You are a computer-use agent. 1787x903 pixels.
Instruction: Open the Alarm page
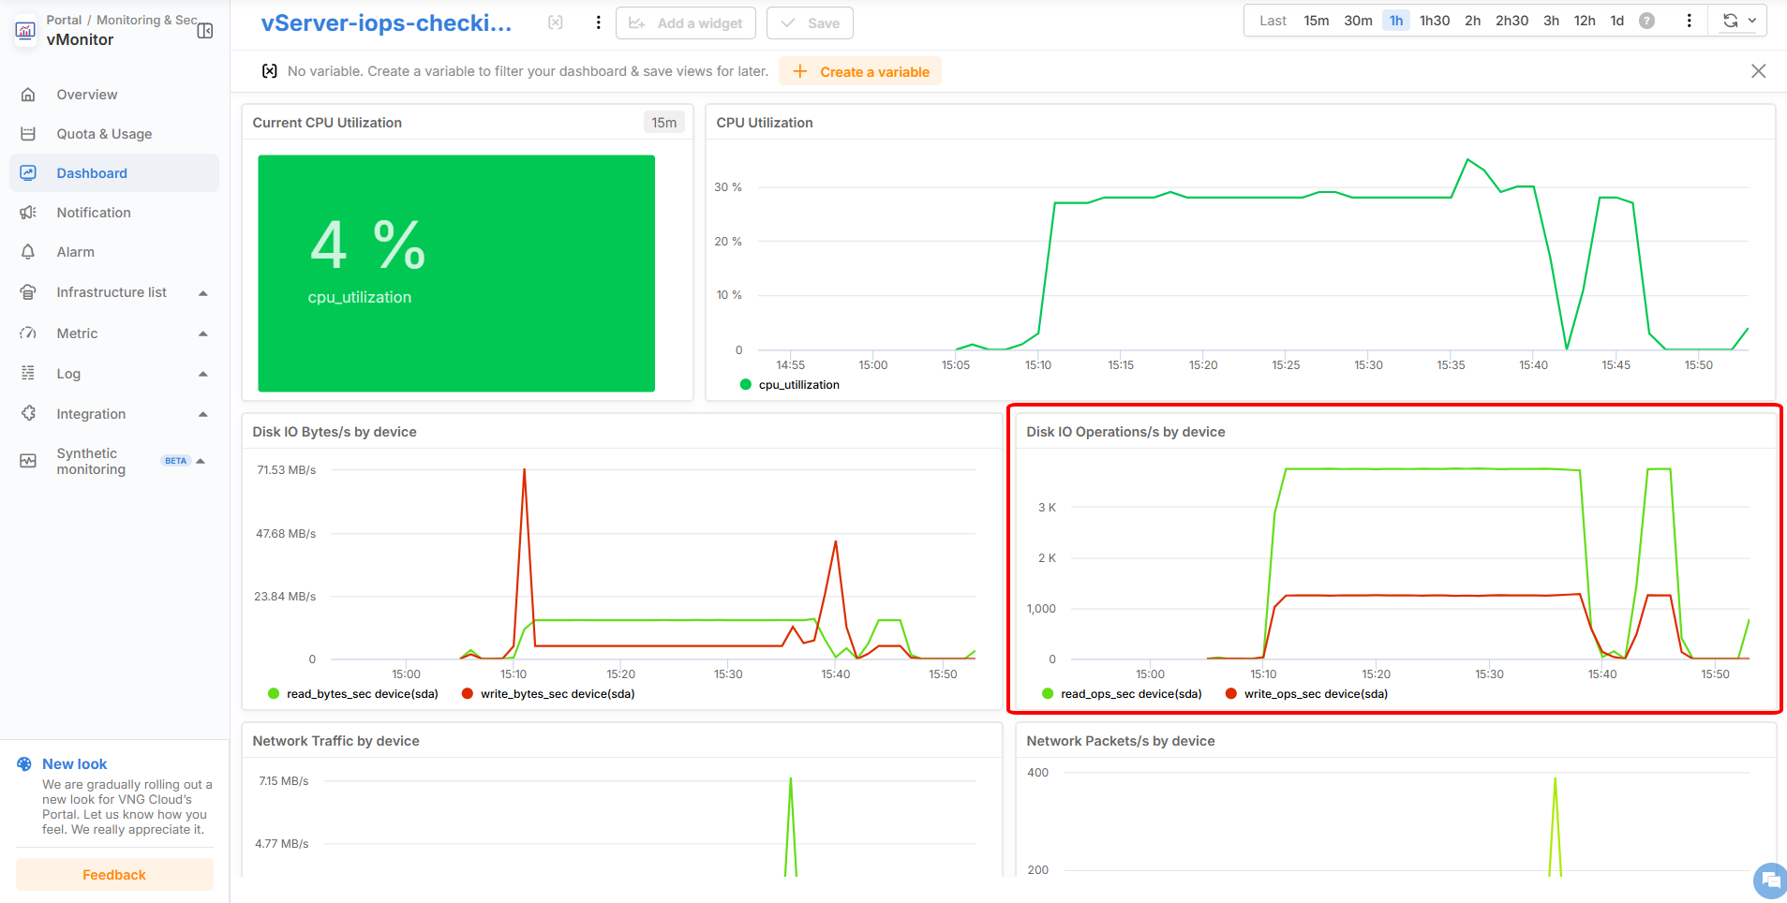75,252
